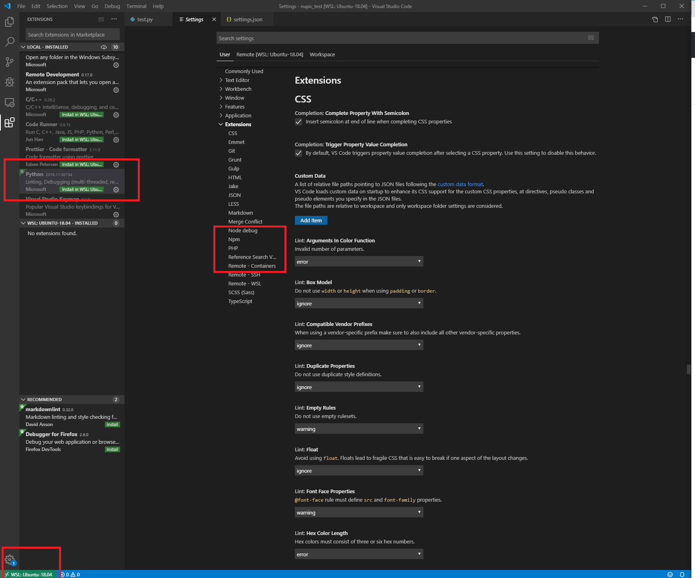Screen dimensions: 695x578
Task: Open the custom data format link
Action: coord(460,184)
